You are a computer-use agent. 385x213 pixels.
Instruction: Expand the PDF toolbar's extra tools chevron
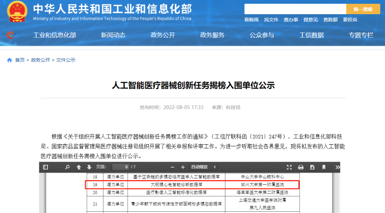(335, 167)
